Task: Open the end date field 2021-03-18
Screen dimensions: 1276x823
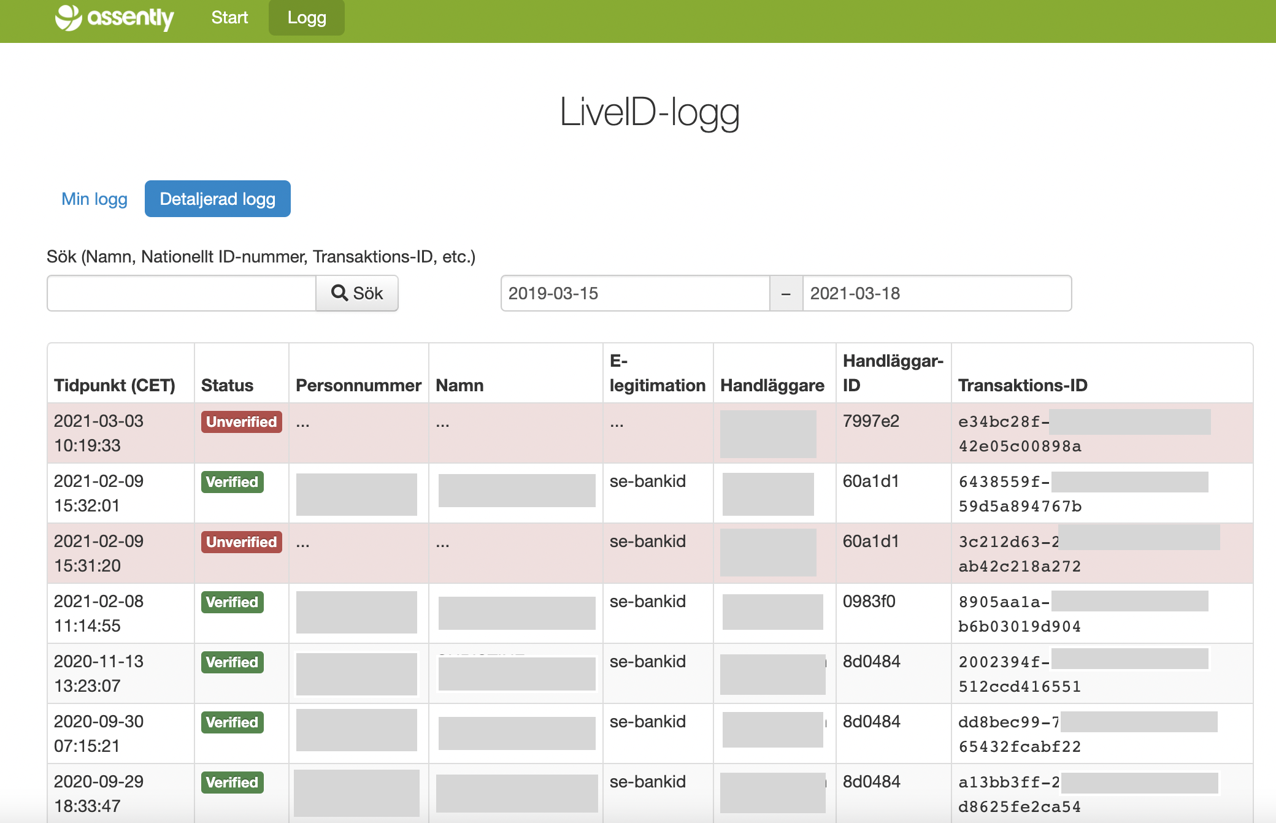Action: [937, 293]
